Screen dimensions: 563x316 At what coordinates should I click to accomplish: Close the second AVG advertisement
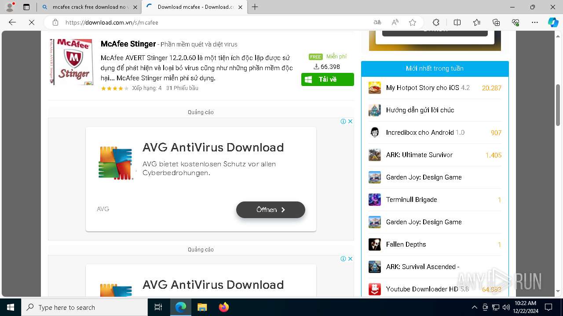[350, 259]
